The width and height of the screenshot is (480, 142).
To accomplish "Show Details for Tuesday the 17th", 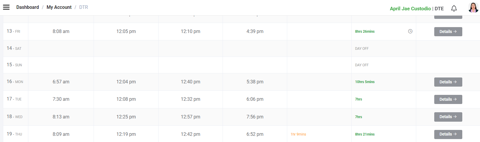I will tap(448, 99).
